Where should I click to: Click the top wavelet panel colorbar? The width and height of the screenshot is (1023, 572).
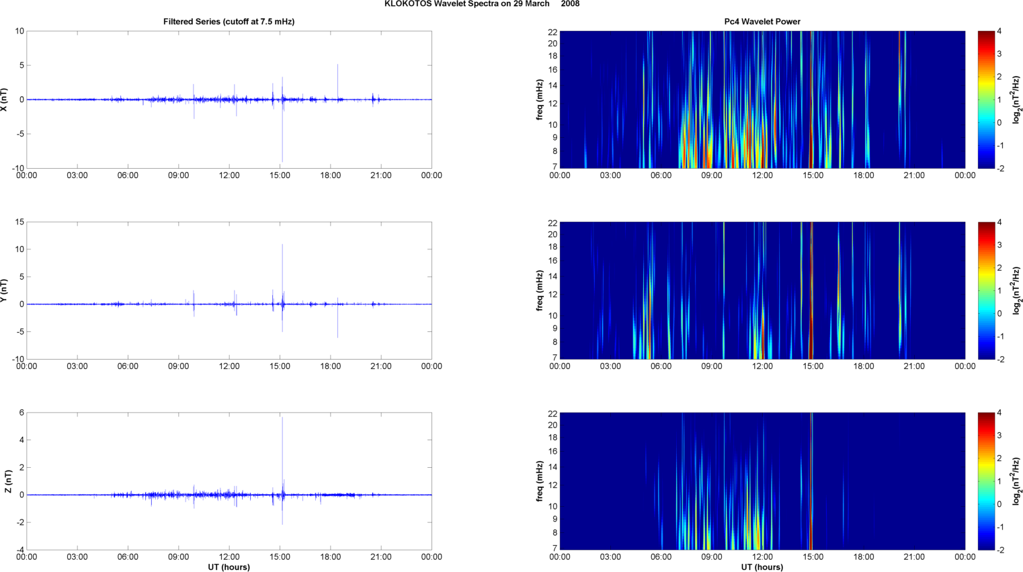pos(985,99)
